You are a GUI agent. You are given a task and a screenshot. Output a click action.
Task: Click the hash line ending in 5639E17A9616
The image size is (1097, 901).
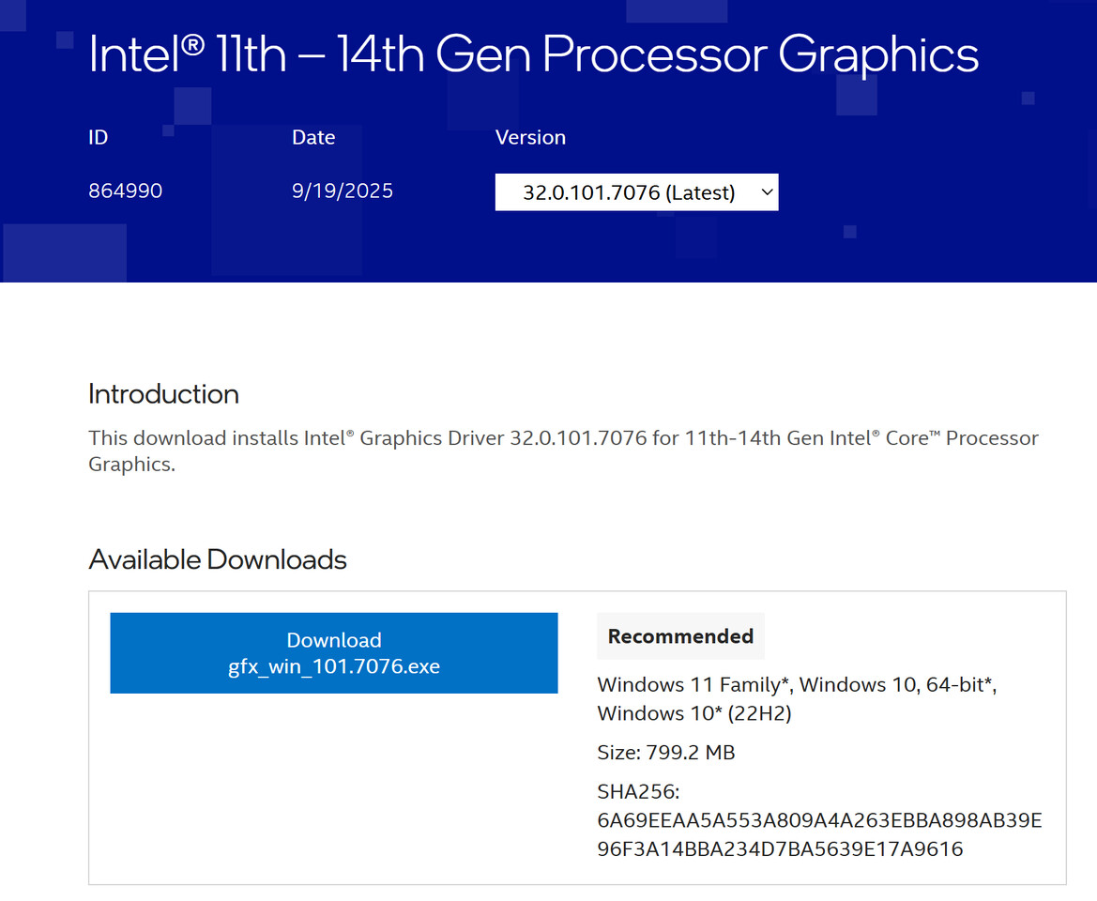pos(780,849)
